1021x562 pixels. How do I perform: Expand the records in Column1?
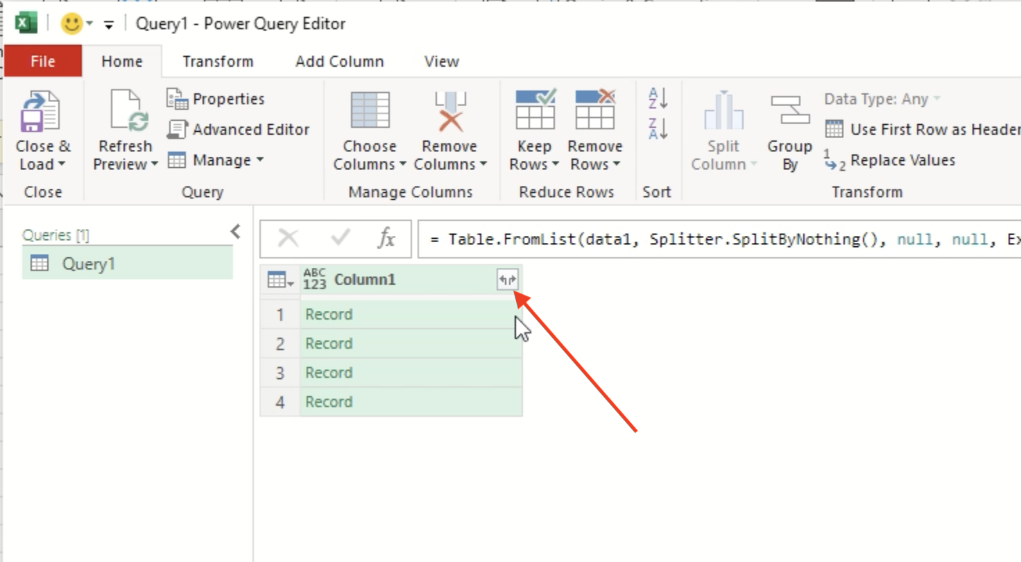(x=507, y=279)
